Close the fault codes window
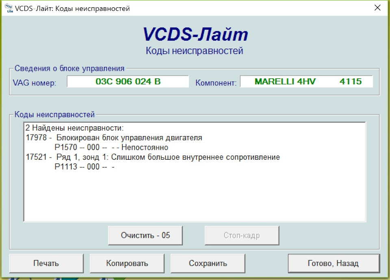 pos(377,8)
